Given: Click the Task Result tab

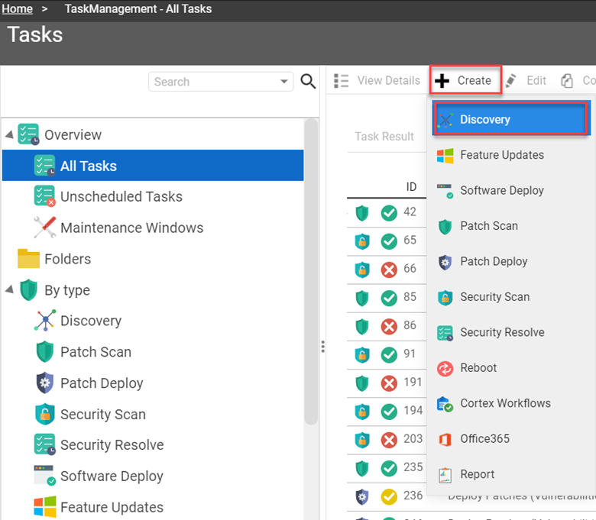Looking at the screenshot, I should pos(384,137).
